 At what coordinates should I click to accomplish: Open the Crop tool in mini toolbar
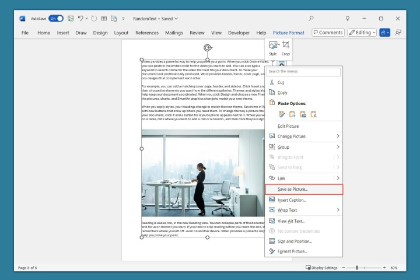tap(285, 47)
